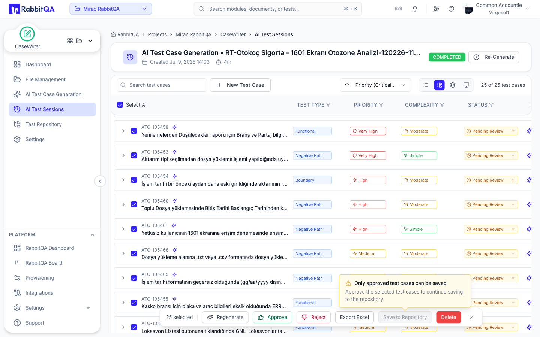The image size is (540, 337).
Task: Click the AI sparkle action for ATC-105461
Action: click(x=529, y=229)
